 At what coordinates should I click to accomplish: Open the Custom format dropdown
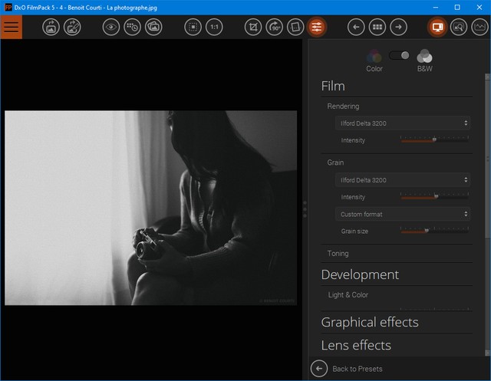[x=404, y=214]
